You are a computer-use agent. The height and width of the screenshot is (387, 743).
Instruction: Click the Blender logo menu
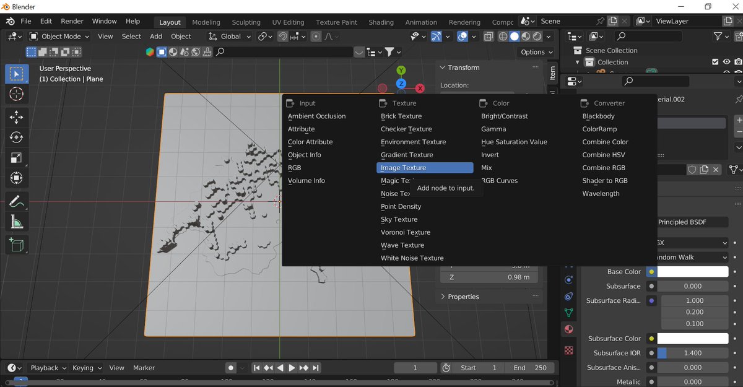pyautogui.click(x=11, y=21)
